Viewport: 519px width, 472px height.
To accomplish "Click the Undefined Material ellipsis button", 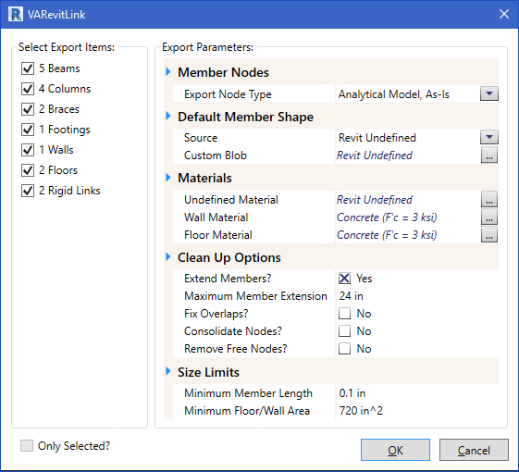I will click(489, 199).
